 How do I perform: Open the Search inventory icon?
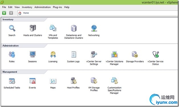click(12, 28)
